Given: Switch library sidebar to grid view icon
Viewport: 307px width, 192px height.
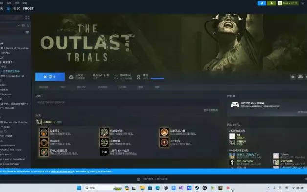Looking at the screenshot, I should pos(27,18).
